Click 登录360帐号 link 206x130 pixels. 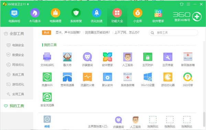click(182, 20)
